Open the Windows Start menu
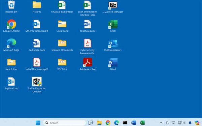This screenshot has width=202, height=126. pyautogui.click(x=38, y=123)
